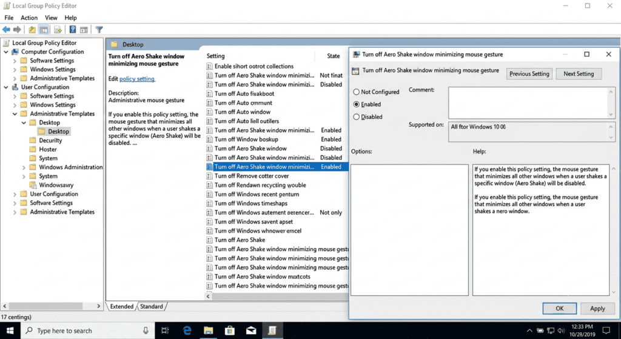Screen dimensions: 621x339
Task: Open the notification center icon
Action: tap(606, 331)
